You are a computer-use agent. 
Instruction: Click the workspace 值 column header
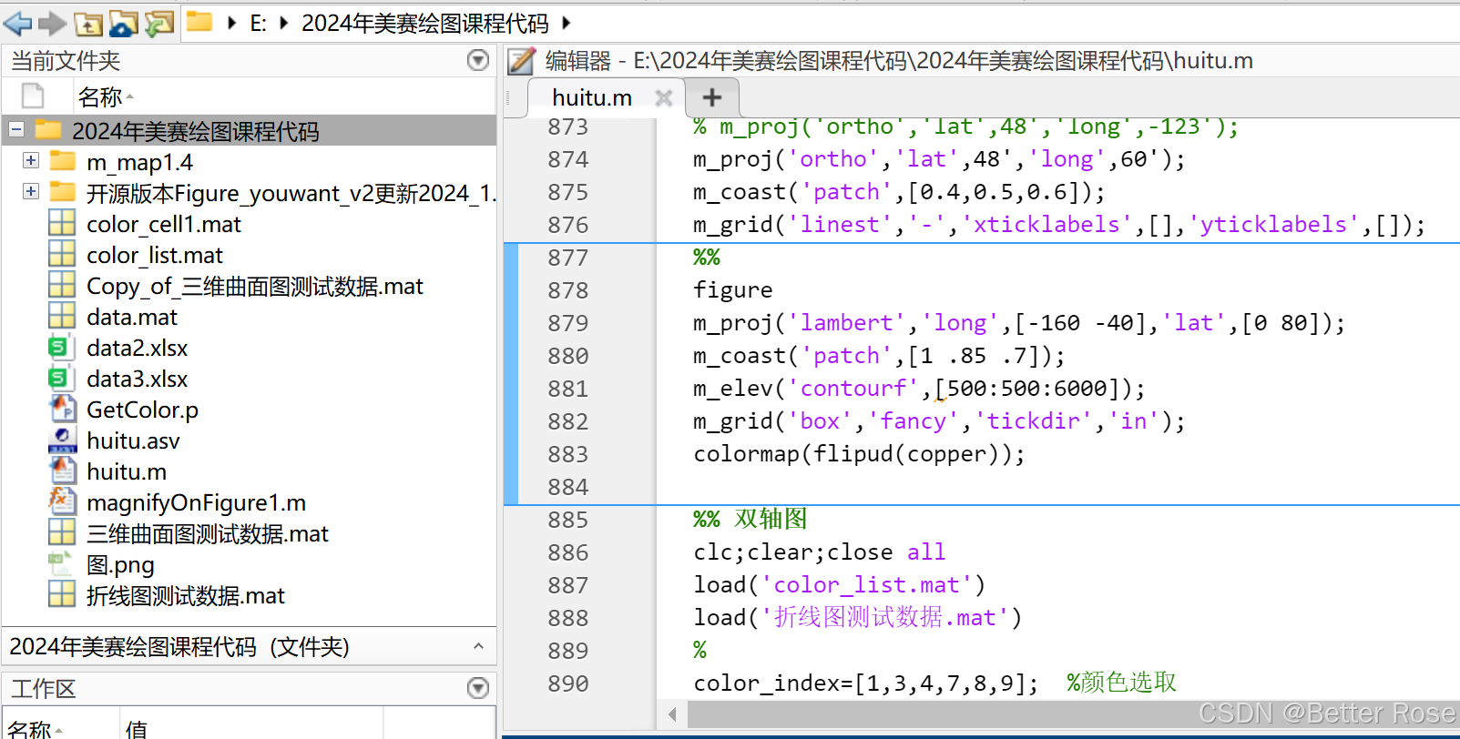pyautogui.click(x=137, y=728)
